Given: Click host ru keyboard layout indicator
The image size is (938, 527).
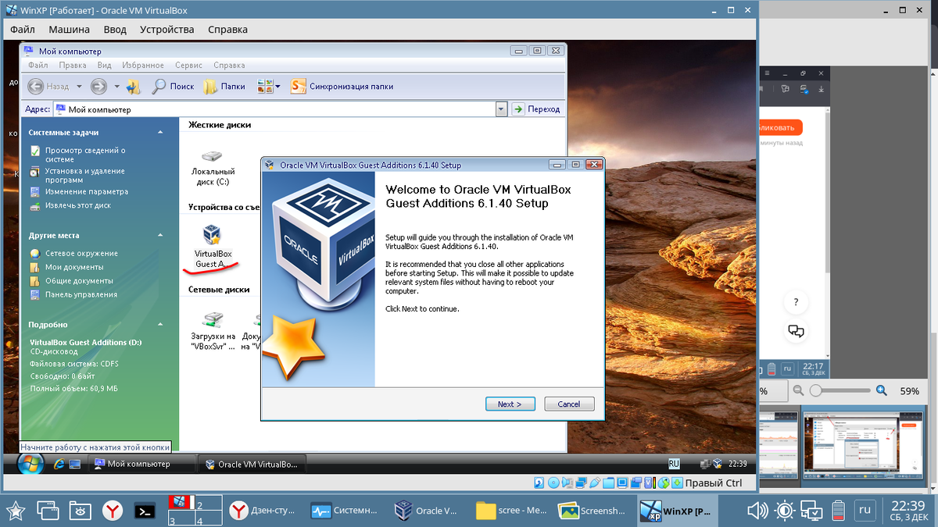Looking at the screenshot, I should tap(865, 511).
